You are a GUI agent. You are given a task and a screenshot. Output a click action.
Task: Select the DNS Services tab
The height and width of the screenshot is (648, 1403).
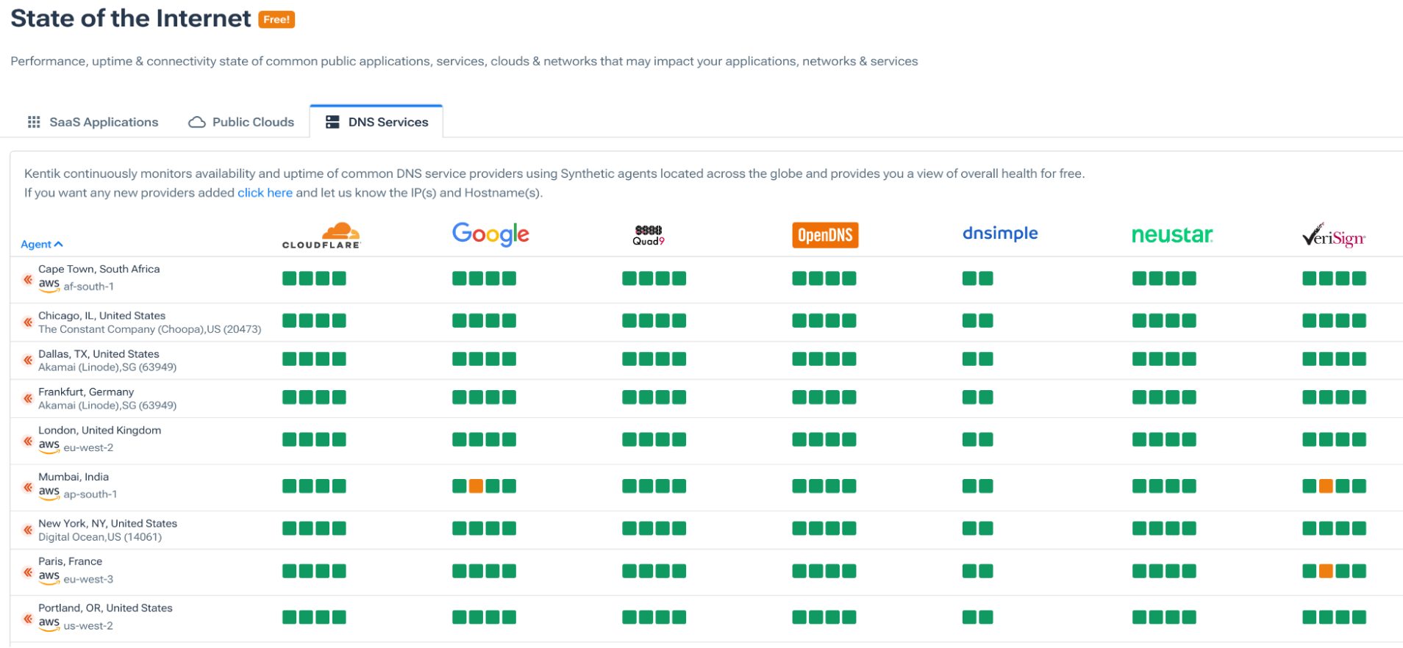(376, 122)
